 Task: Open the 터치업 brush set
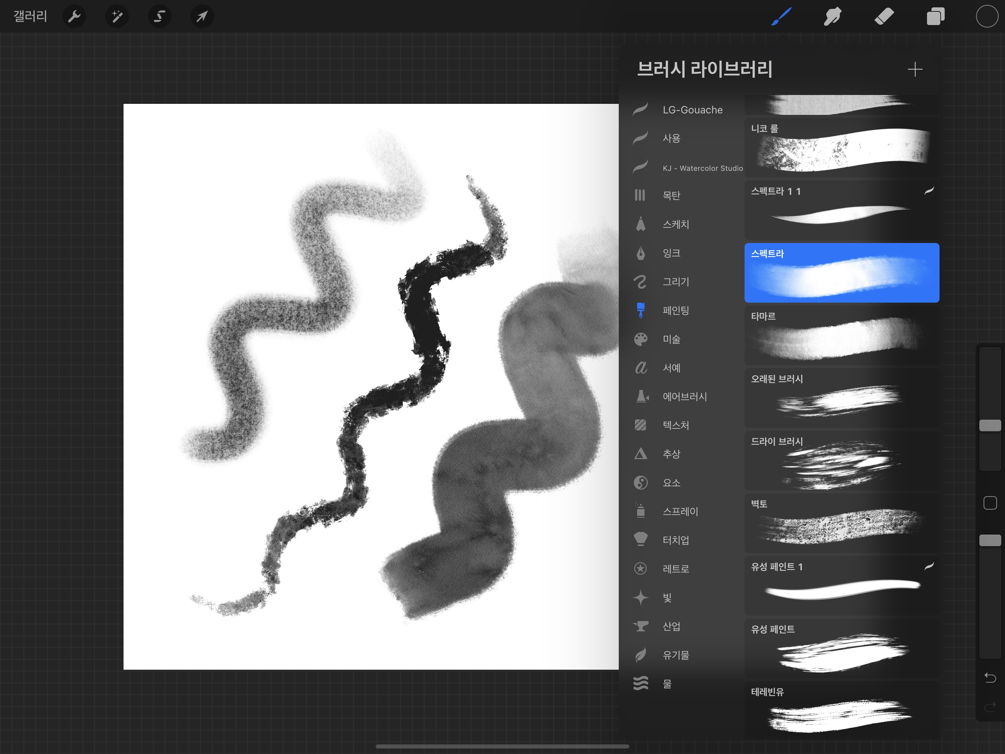(x=682, y=540)
